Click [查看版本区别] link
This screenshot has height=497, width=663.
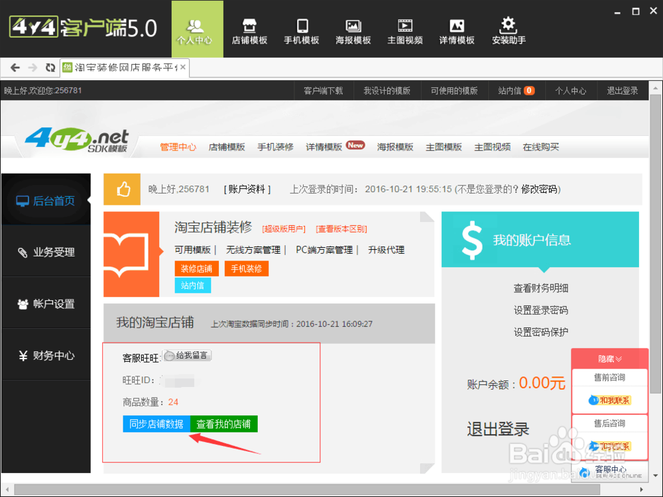click(341, 229)
